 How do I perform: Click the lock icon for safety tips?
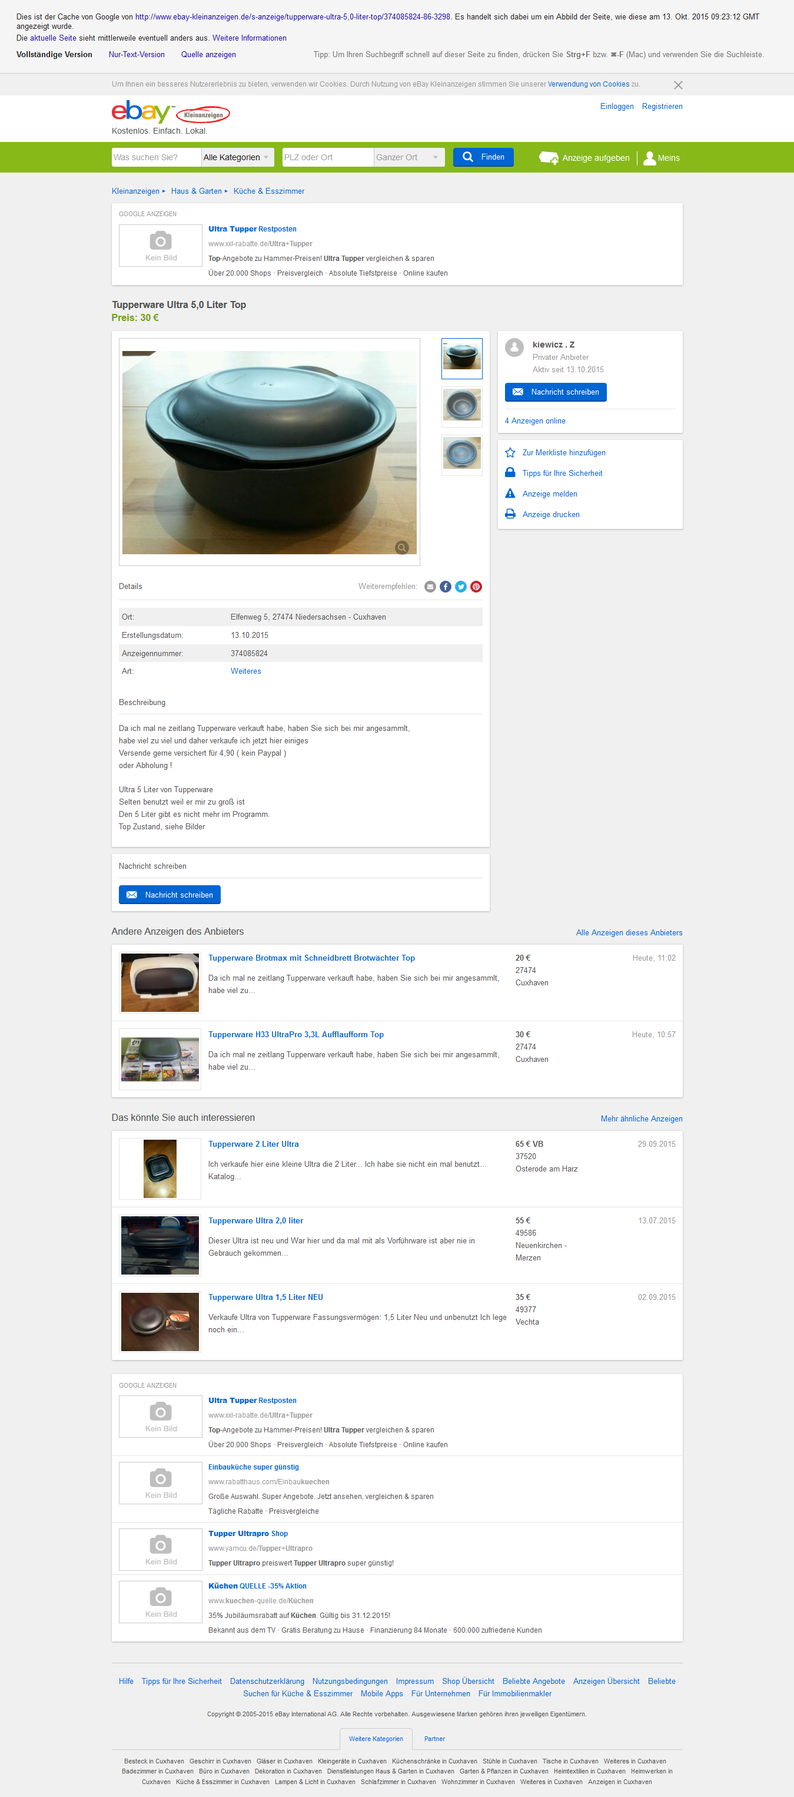[510, 473]
